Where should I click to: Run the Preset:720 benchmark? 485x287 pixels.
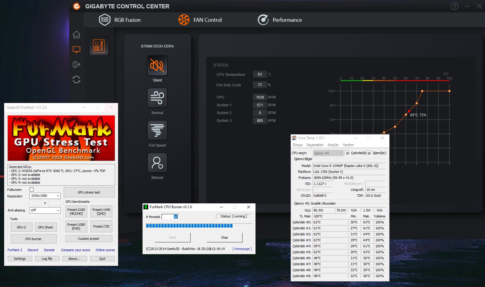point(101,226)
